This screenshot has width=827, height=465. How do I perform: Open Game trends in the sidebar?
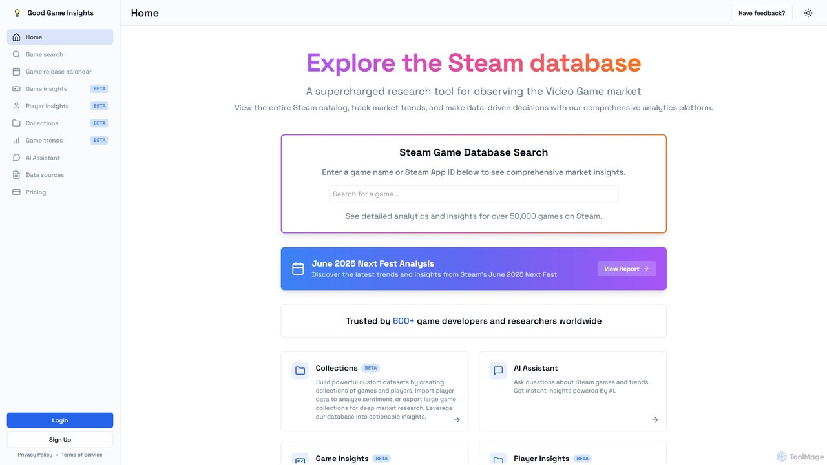point(60,141)
